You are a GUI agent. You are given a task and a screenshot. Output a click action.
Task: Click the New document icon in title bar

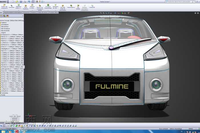point(13,1)
